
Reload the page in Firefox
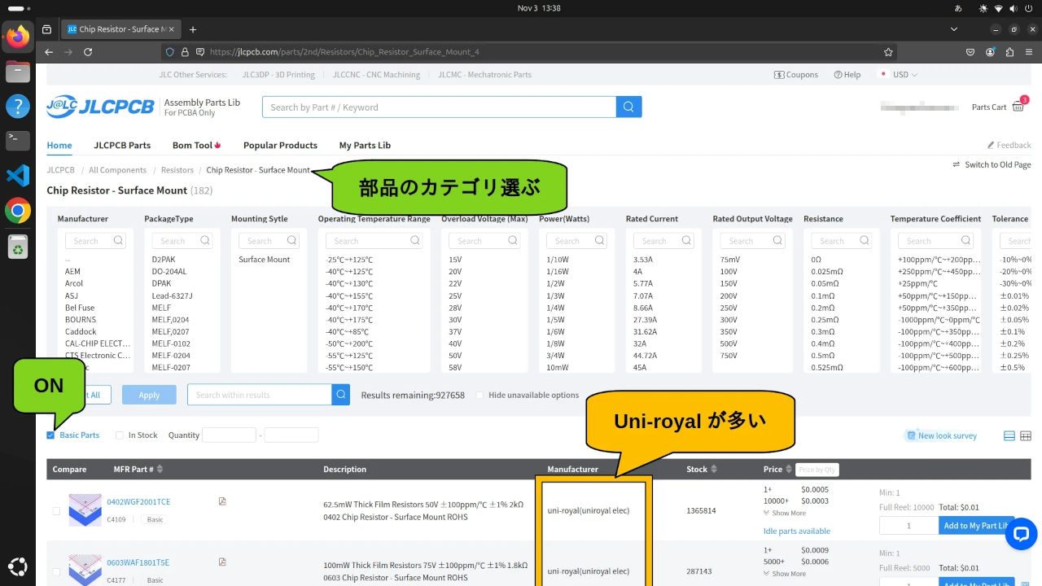tap(88, 51)
